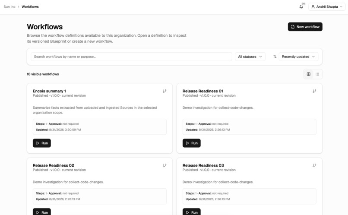
Task: Open the Recently updated sort dropdown
Action: click(298, 57)
